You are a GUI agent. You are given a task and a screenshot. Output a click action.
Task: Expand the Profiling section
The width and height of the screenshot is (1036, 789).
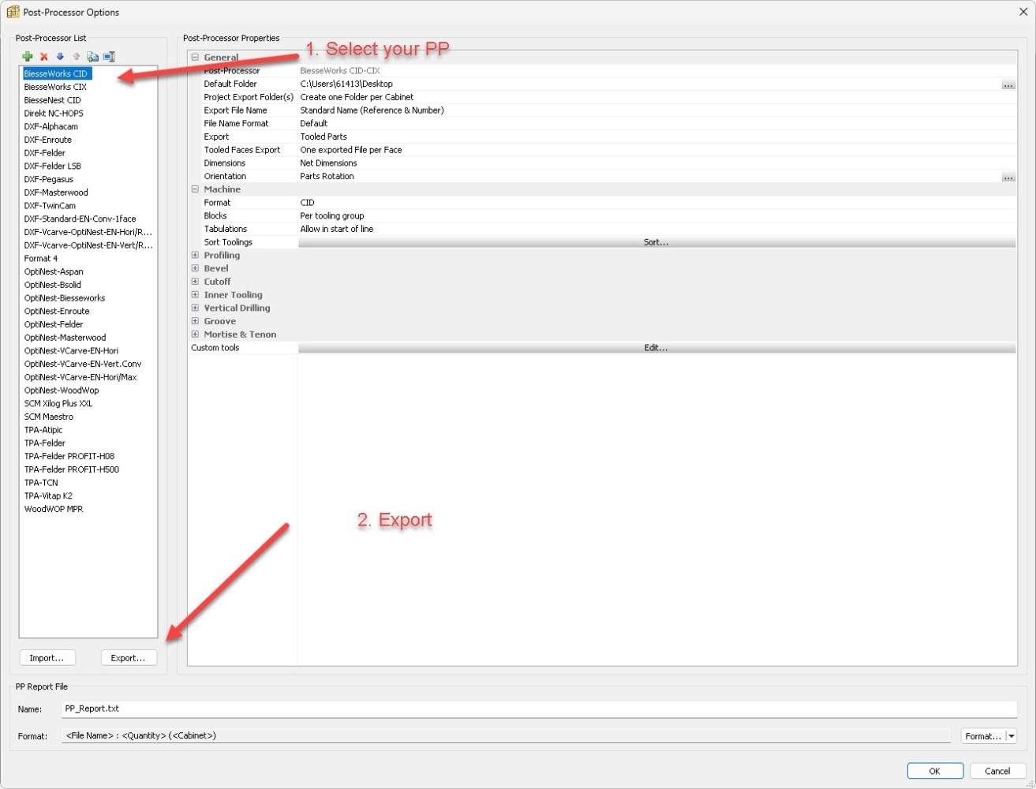tap(195, 256)
